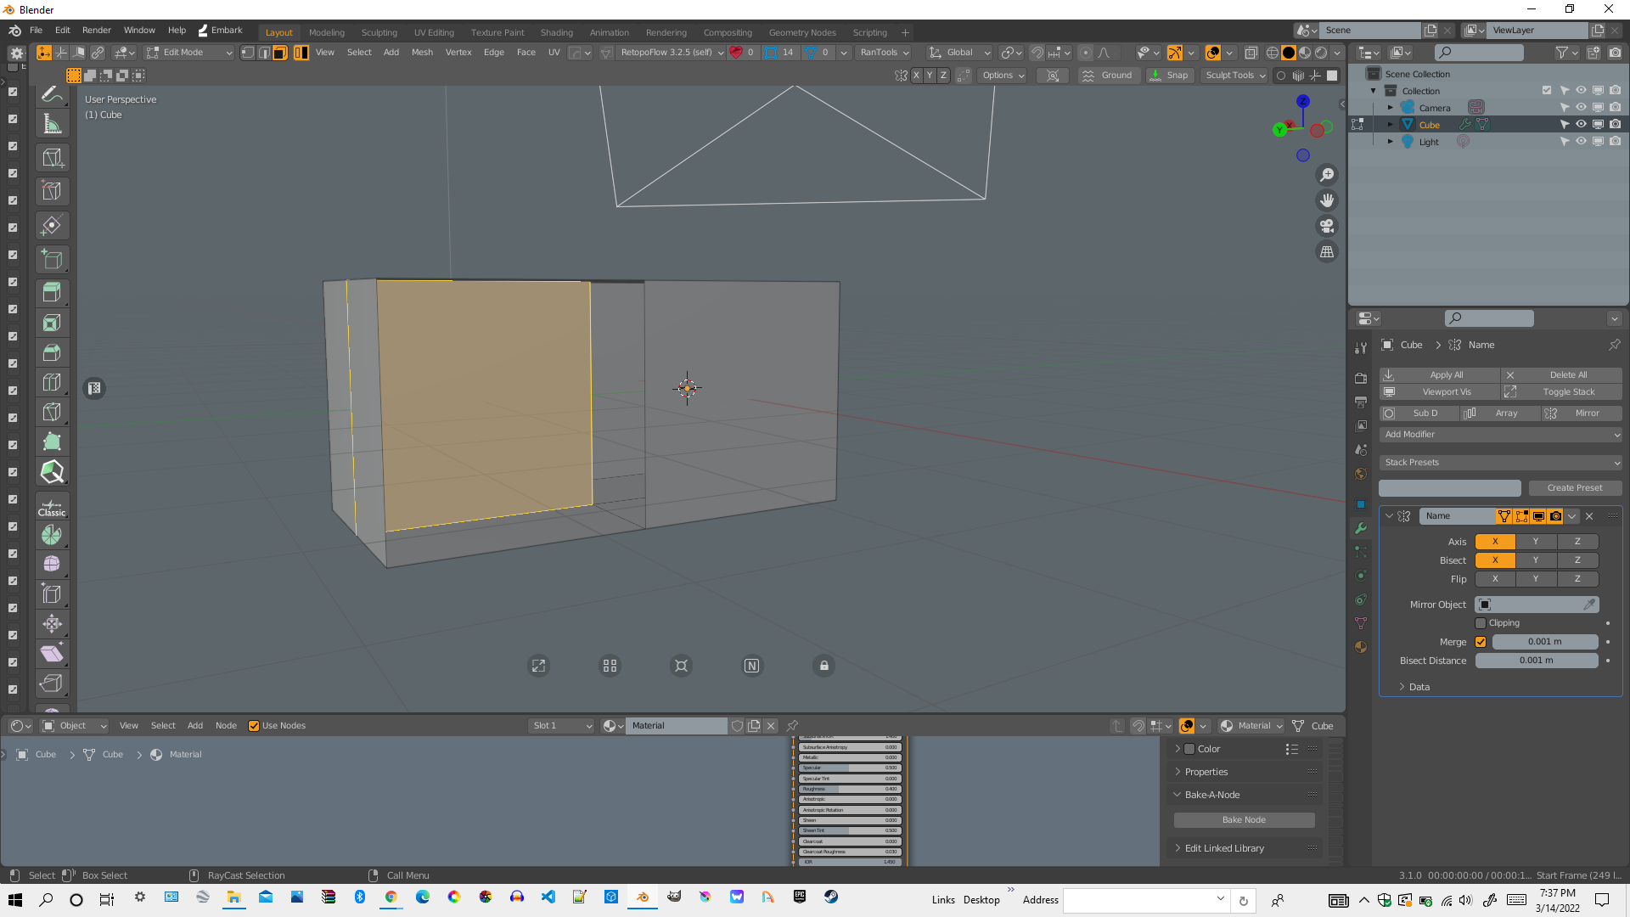Open the Material properties tab icon
This screenshot has height=917, width=1630.
pos(1361,647)
